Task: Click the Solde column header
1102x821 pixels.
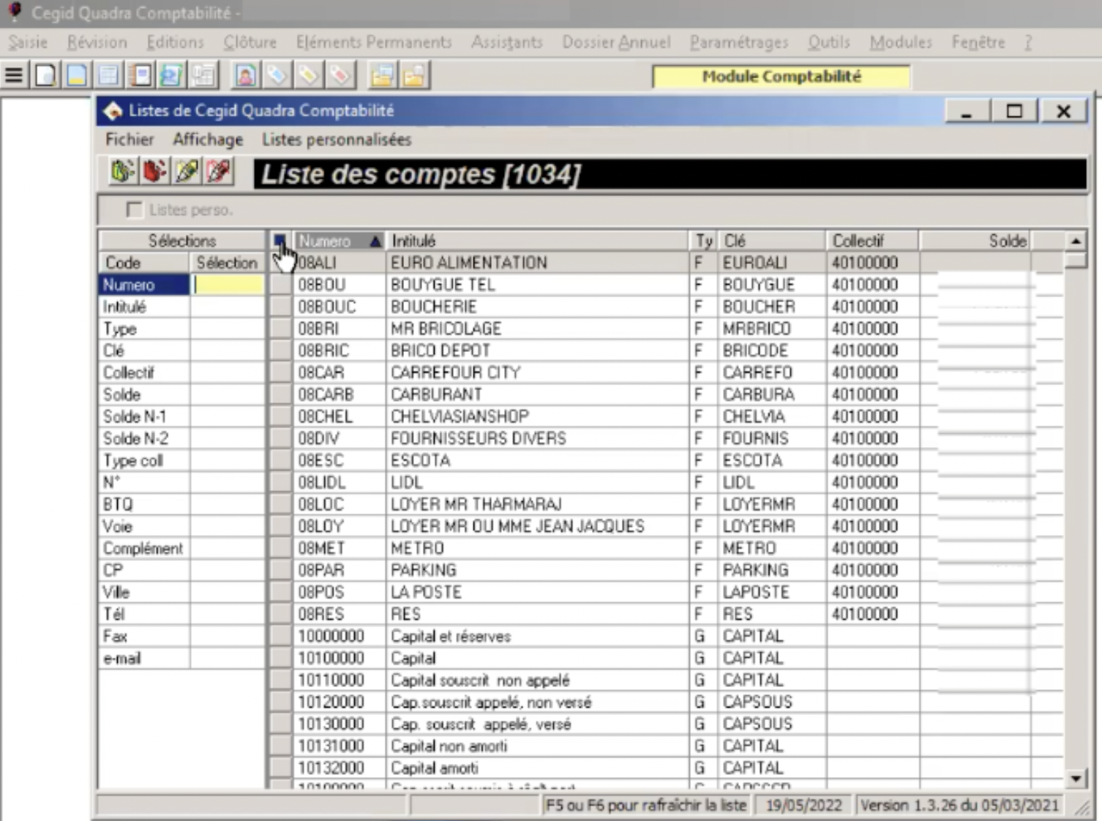Action: pos(975,241)
